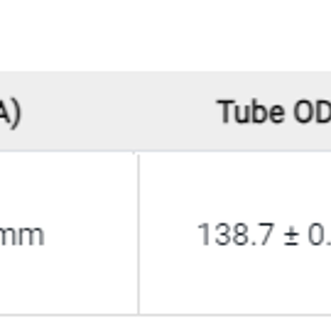Select the header cell ending in A)
Screen dimensions: 331x331
pyautogui.click(x=69, y=111)
